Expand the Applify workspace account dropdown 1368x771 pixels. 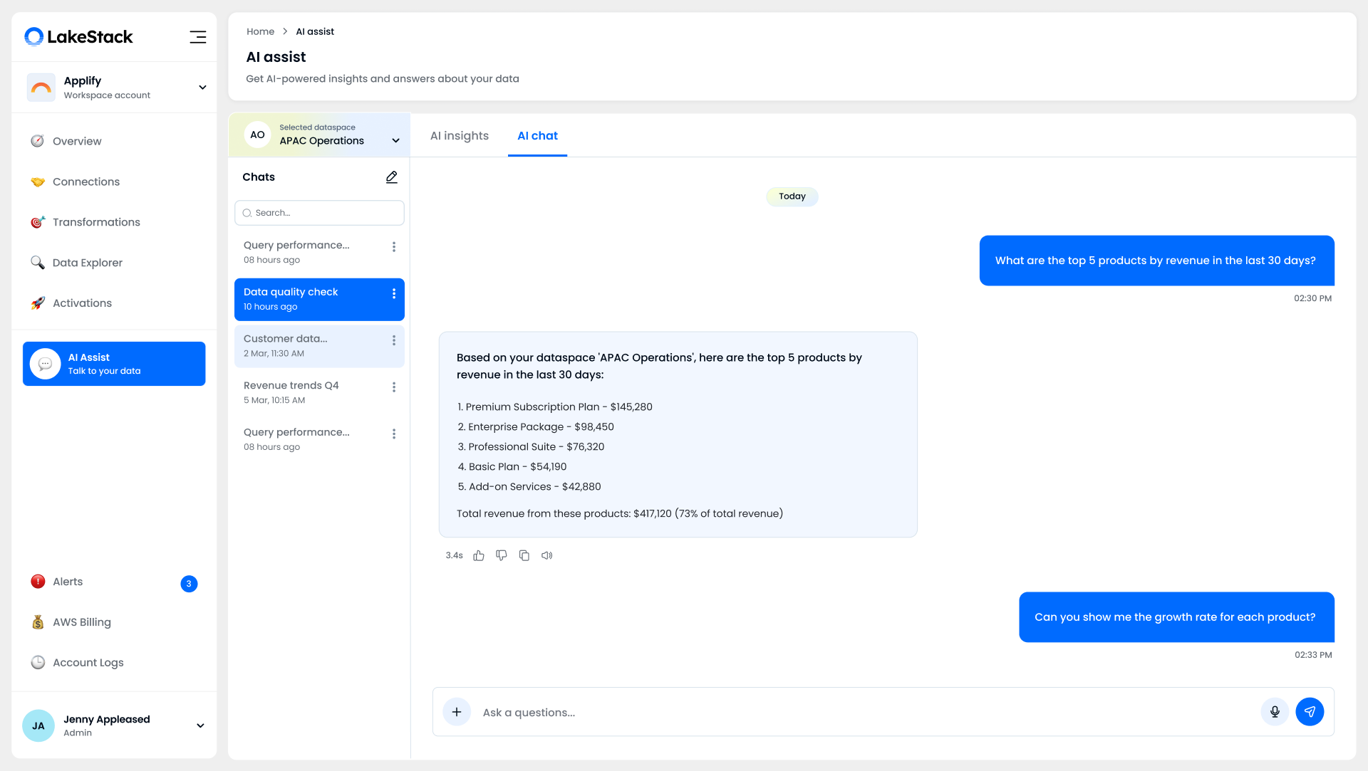(x=202, y=88)
